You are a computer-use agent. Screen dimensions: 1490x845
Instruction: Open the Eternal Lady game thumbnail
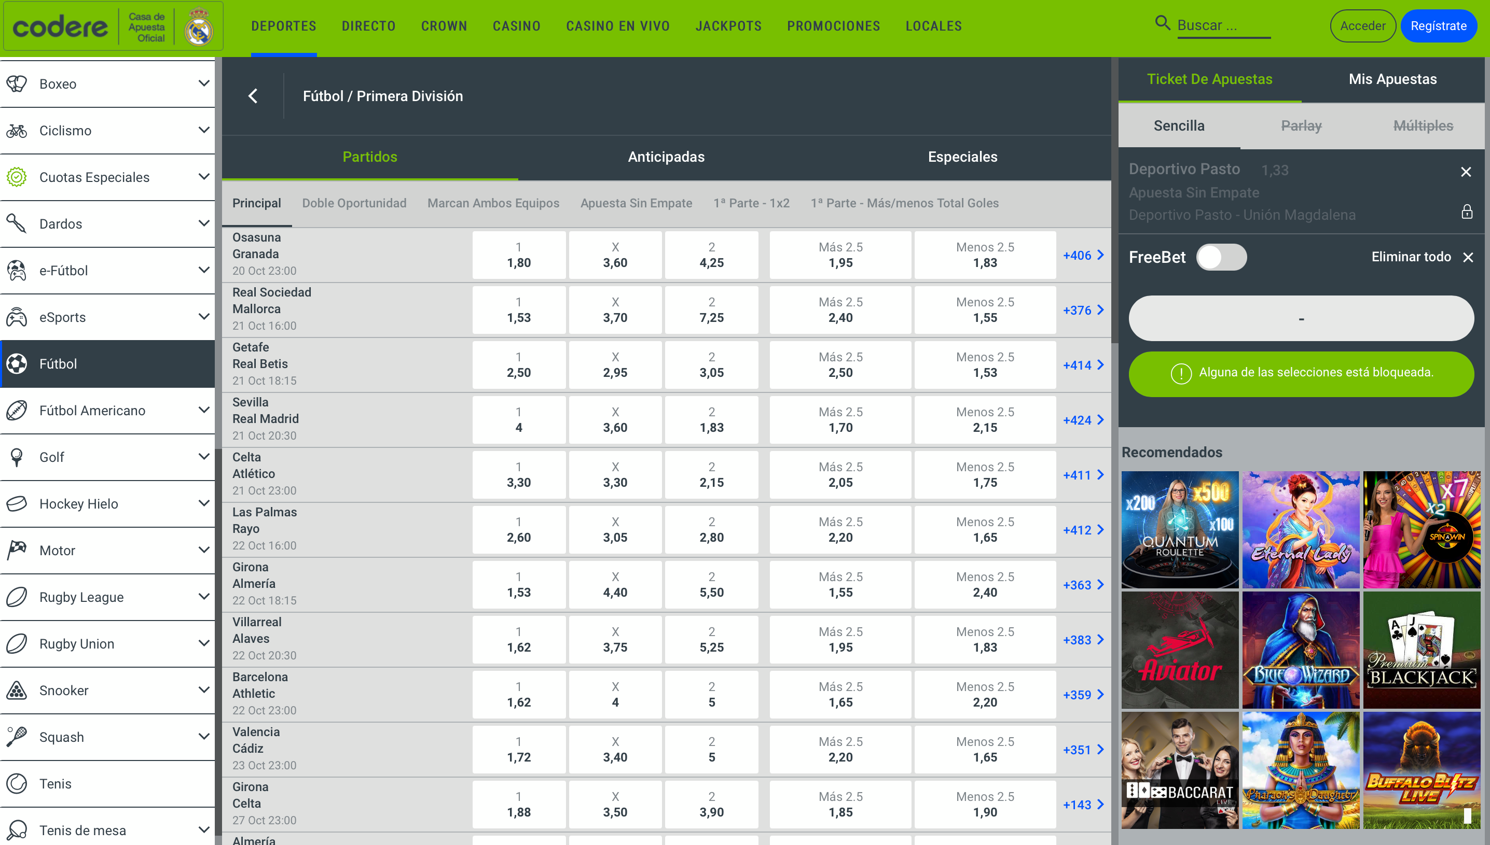1301,530
